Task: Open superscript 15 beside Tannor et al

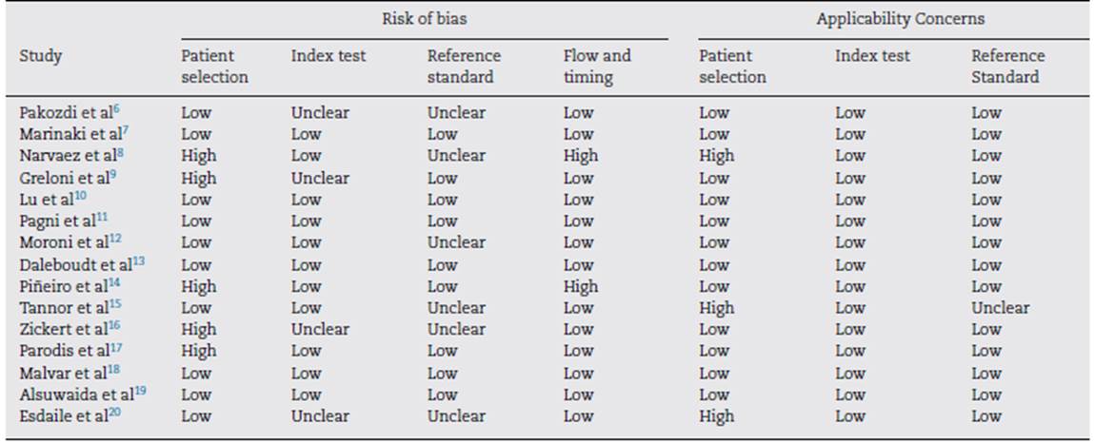Action: [x=116, y=304]
